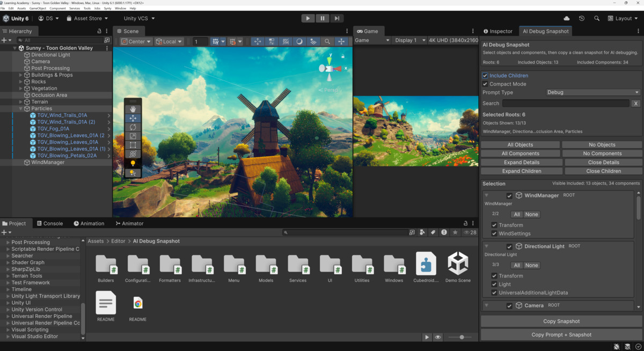Open the Center pivot dropdown
The image size is (644, 351).
click(136, 41)
